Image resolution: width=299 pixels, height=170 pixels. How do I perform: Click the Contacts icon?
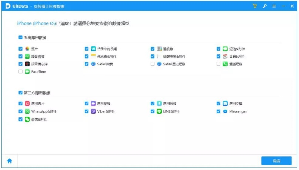coord(159,49)
